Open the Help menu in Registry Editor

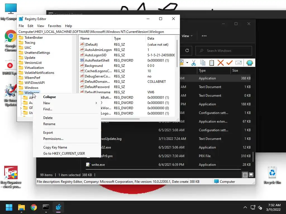[x=69, y=26]
